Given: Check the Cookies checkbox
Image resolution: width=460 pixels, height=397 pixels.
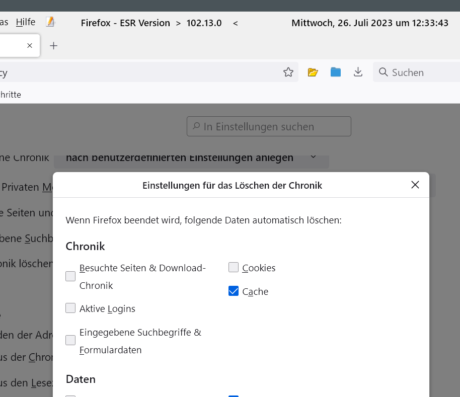Looking at the screenshot, I should click(x=234, y=268).
